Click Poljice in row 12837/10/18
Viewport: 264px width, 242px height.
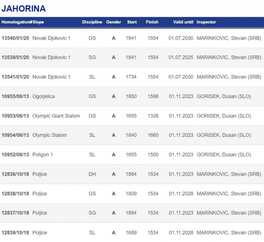point(40,213)
